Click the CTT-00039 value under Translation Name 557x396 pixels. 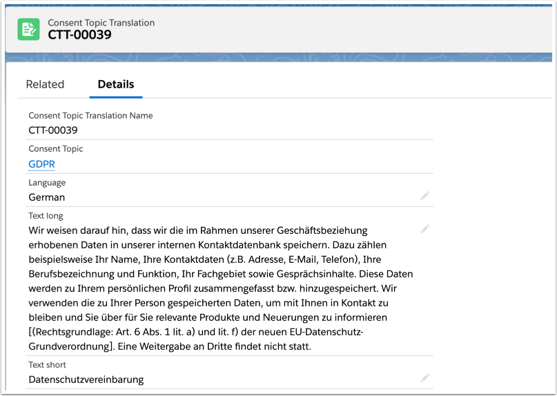[x=53, y=130]
